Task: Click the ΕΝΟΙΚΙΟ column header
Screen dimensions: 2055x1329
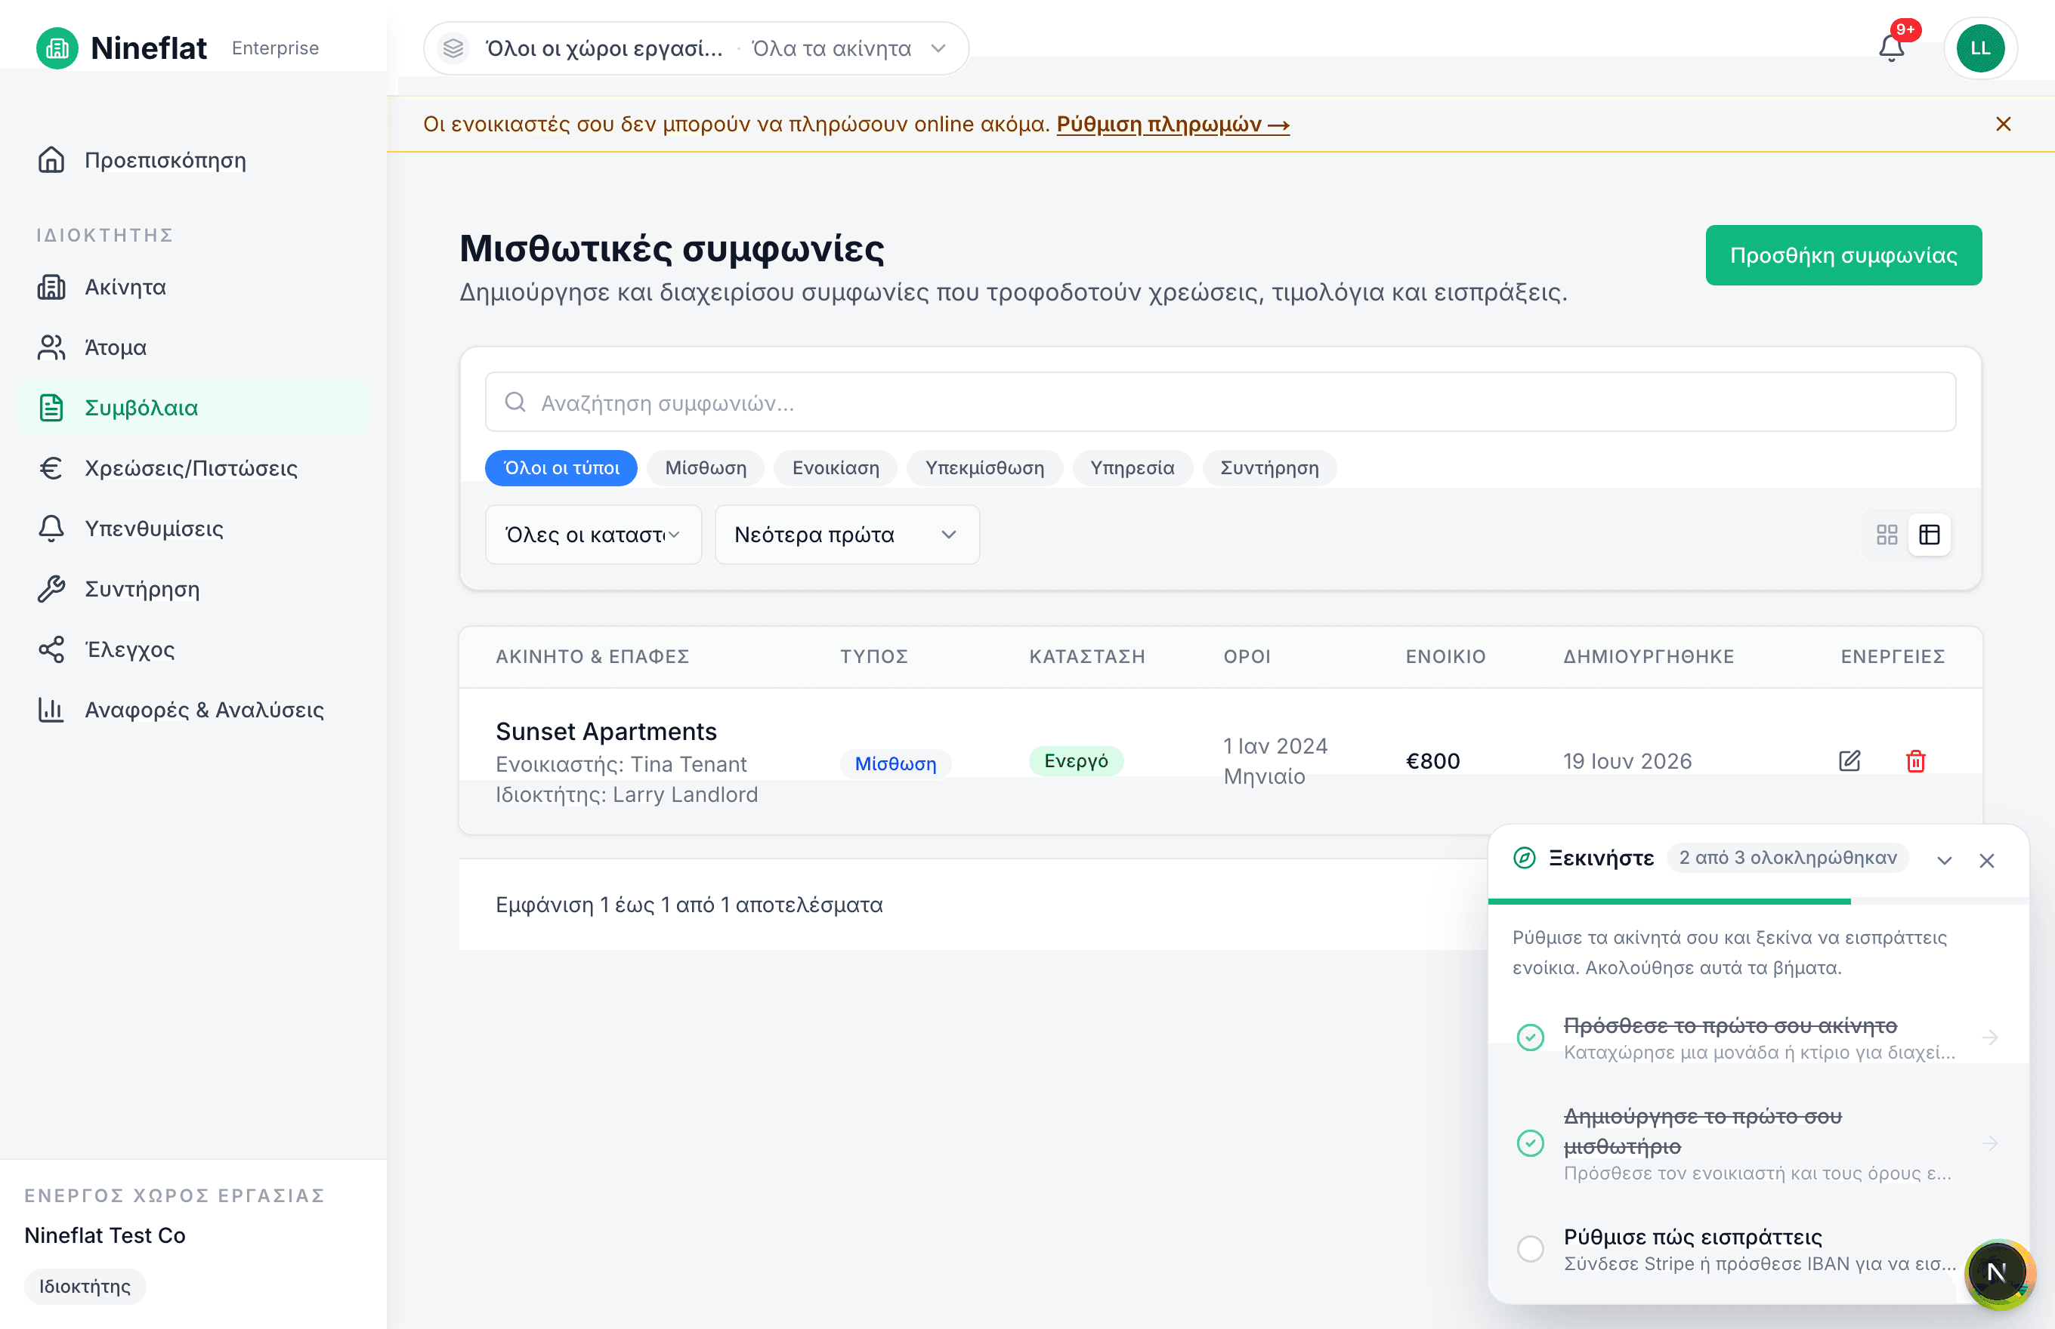Action: coord(1445,657)
